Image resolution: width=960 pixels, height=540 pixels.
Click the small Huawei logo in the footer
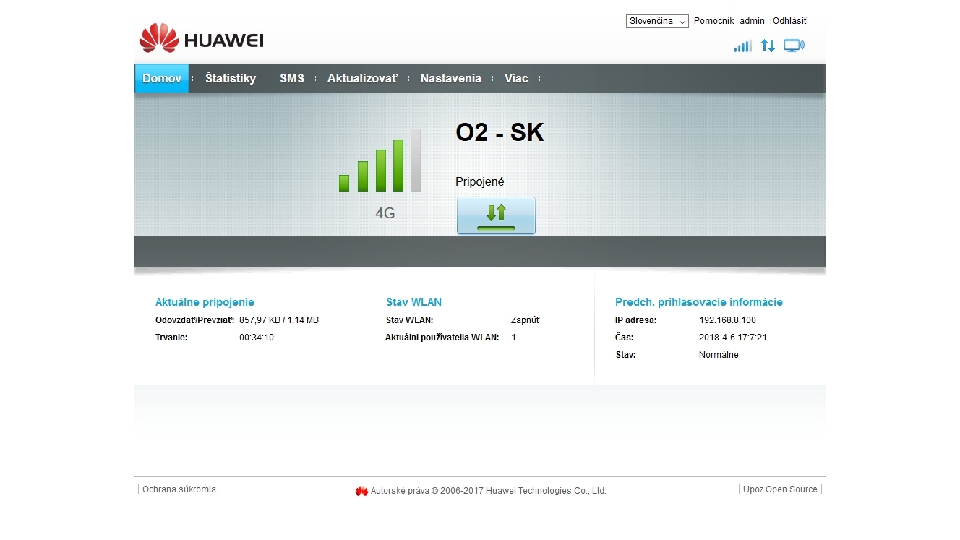tap(361, 491)
